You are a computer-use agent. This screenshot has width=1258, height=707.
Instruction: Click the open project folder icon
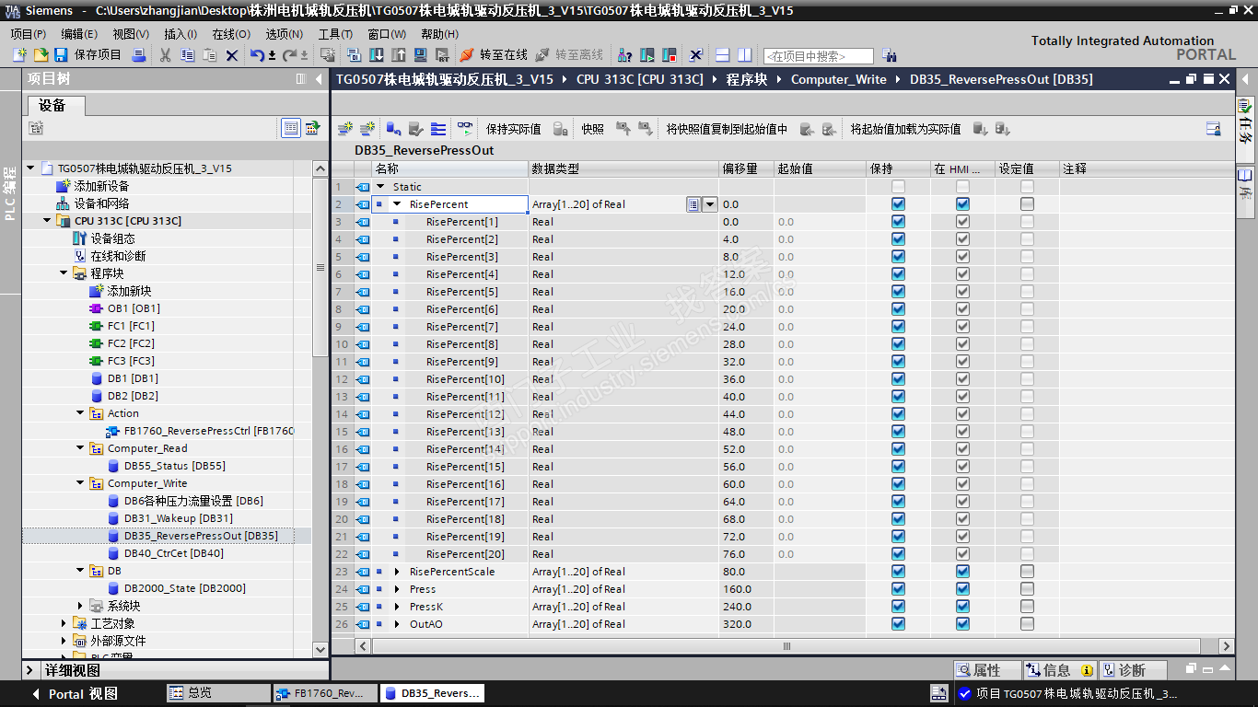(40, 55)
